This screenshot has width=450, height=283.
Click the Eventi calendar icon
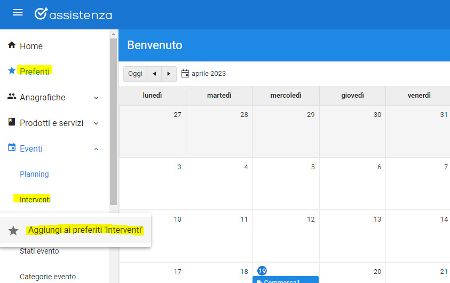pyautogui.click(x=12, y=147)
